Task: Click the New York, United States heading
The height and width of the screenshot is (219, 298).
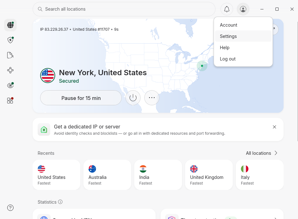Action: pyautogui.click(x=103, y=73)
